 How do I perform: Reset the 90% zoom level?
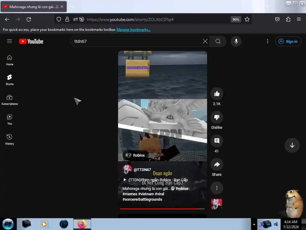pos(236,19)
